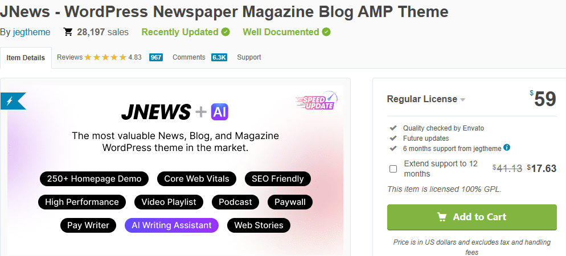Click the info icon next to jegtheme support
Viewport: 566px width, 256px height.
pos(507,148)
